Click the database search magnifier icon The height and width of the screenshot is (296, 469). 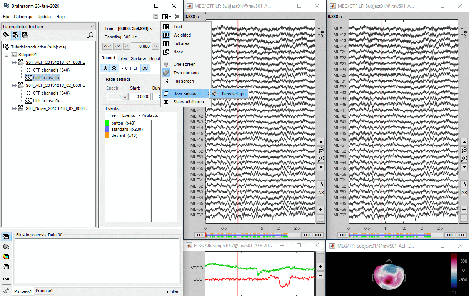[90, 35]
